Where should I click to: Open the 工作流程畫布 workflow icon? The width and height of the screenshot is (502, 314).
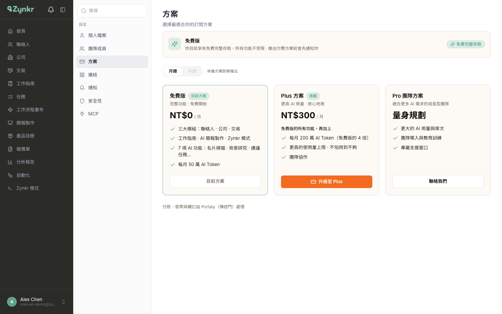(10, 110)
